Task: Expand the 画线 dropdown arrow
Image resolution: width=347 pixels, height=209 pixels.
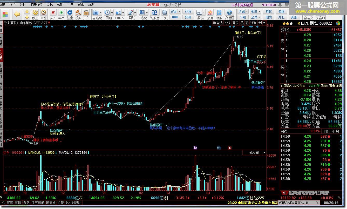Action: tap(135, 13)
